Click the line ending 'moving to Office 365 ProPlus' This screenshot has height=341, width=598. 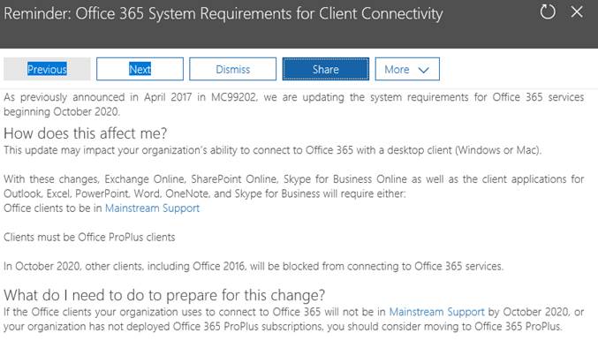click(x=283, y=327)
